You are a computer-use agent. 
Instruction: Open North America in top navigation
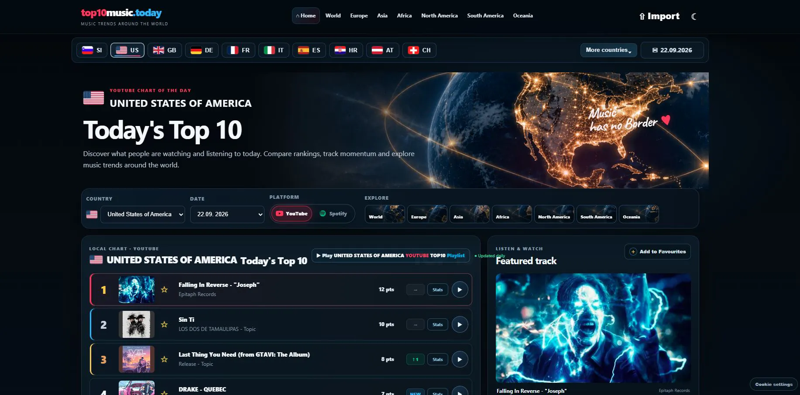pos(439,16)
